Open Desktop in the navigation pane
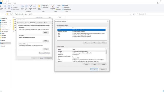This screenshot has height=92, width=164. click(3, 20)
